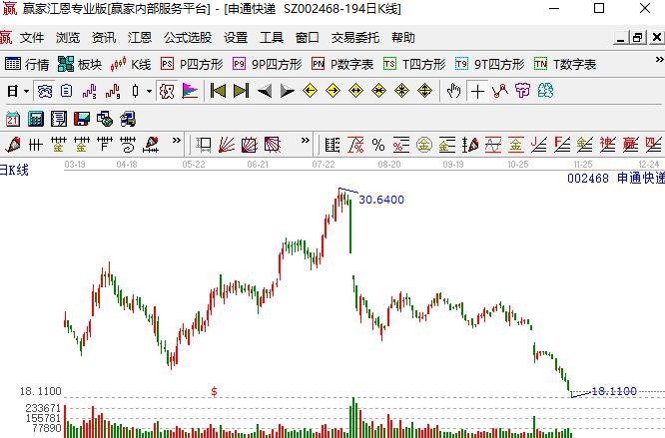Viewport: 665px width, 438px height.
Task: Open the 资讯 menu
Action: tap(104, 38)
